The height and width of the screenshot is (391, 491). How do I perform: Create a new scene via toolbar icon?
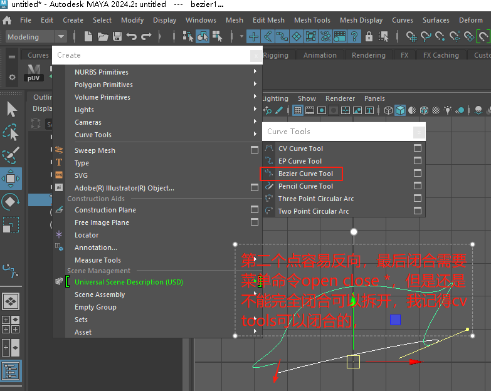tap(88, 36)
